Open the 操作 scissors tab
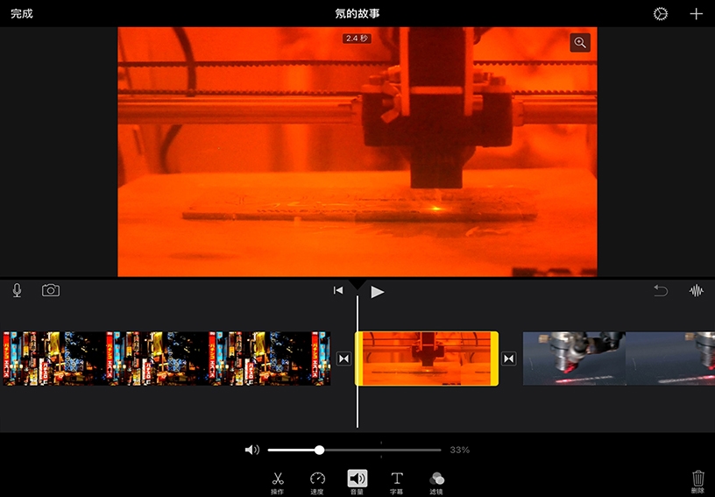Image resolution: width=715 pixels, height=497 pixels. pos(278,481)
